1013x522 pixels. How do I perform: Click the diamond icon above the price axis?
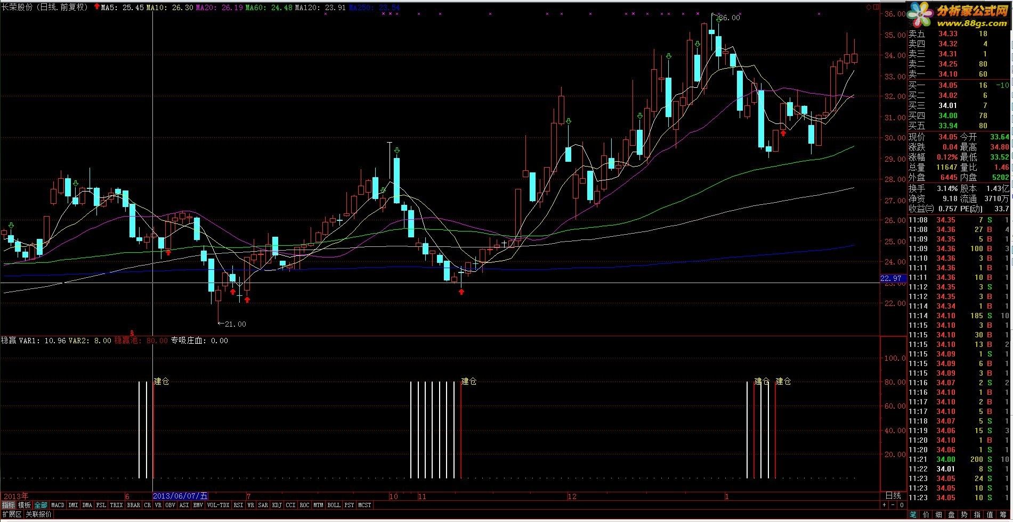(869, 7)
